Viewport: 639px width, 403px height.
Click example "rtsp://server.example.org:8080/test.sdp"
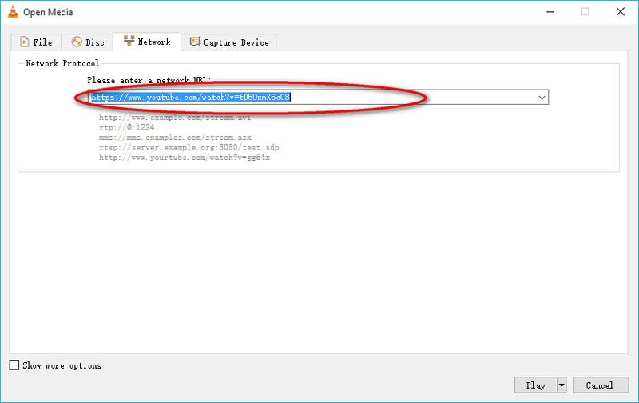tap(189, 147)
